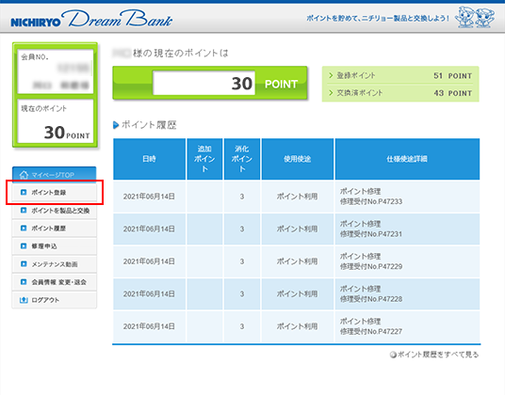Click the logout icon beside ログアウト
505x395 pixels.
point(24,300)
